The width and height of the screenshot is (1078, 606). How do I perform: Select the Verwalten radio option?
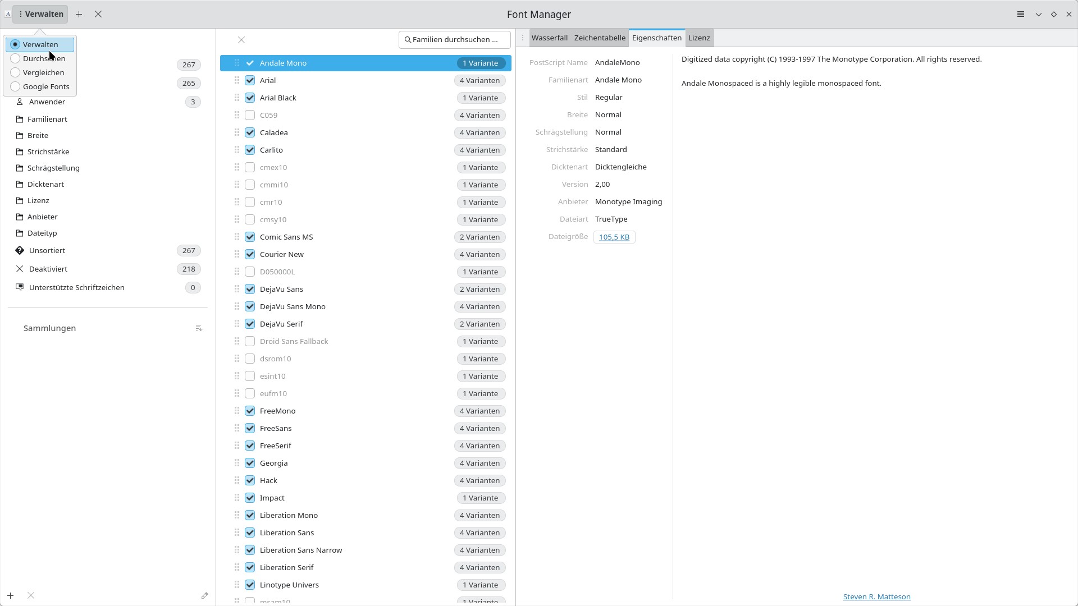pyautogui.click(x=40, y=45)
